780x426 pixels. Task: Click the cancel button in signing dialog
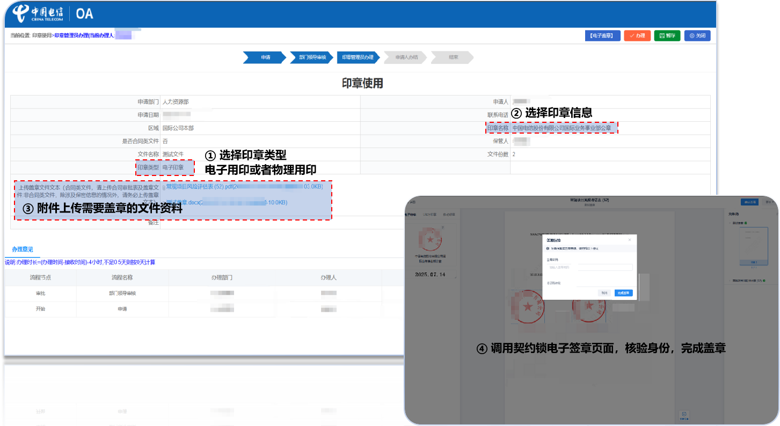(604, 293)
